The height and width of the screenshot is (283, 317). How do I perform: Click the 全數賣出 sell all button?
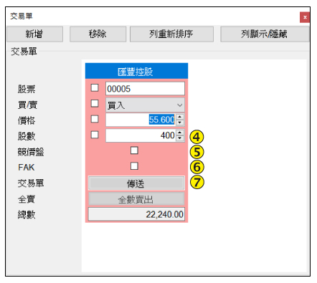(136, 199)
